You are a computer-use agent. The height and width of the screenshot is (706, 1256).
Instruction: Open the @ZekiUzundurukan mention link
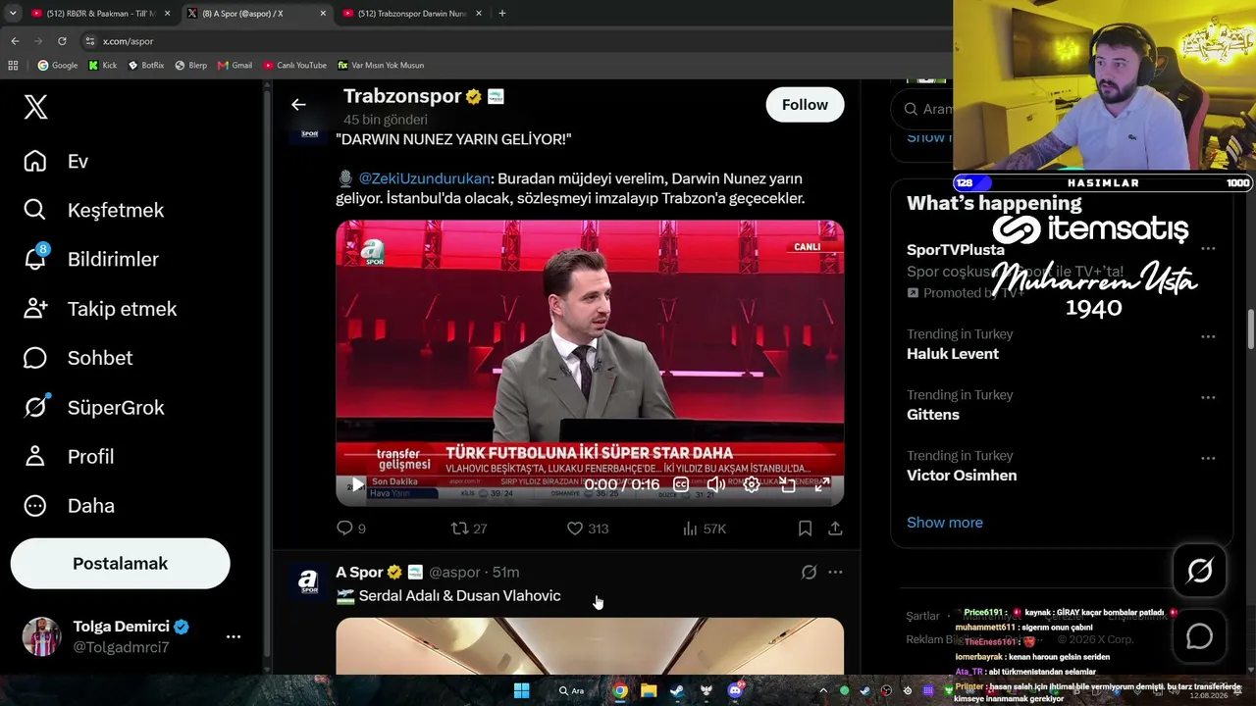[424, 178]
